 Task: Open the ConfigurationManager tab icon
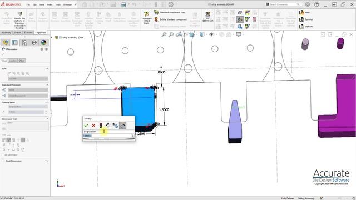24,42
